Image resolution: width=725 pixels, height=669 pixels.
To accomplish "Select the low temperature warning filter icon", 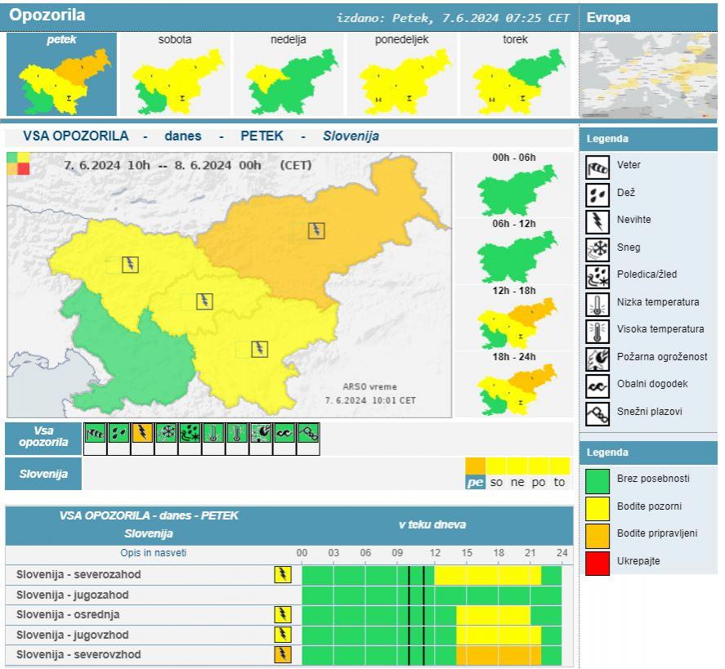I will click(x=213, y=433).
